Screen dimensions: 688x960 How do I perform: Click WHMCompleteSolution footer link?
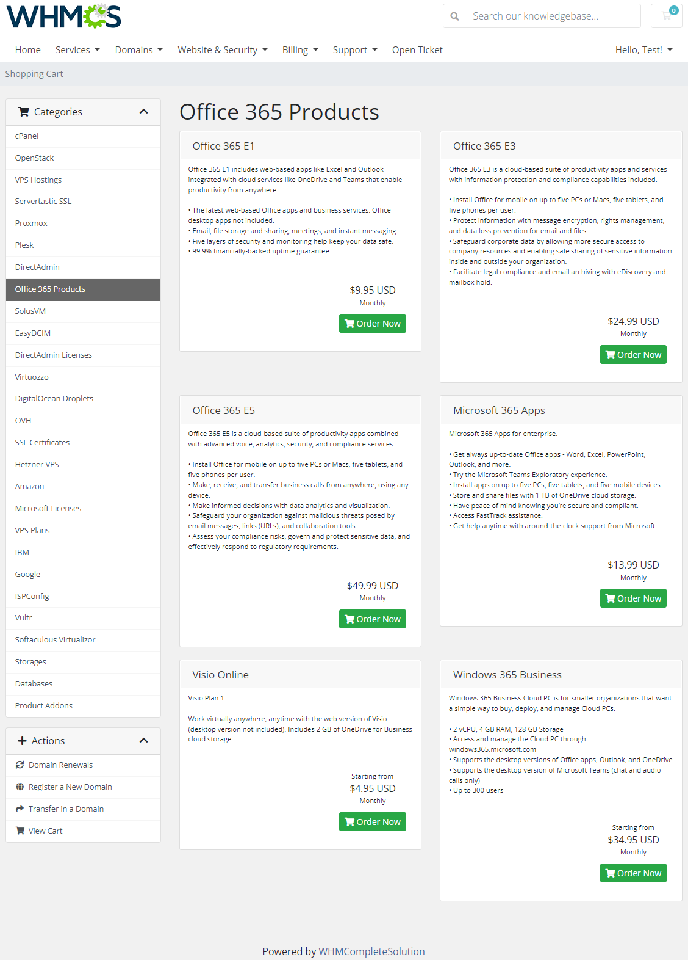pyautogui.click(x=371, y=951)
